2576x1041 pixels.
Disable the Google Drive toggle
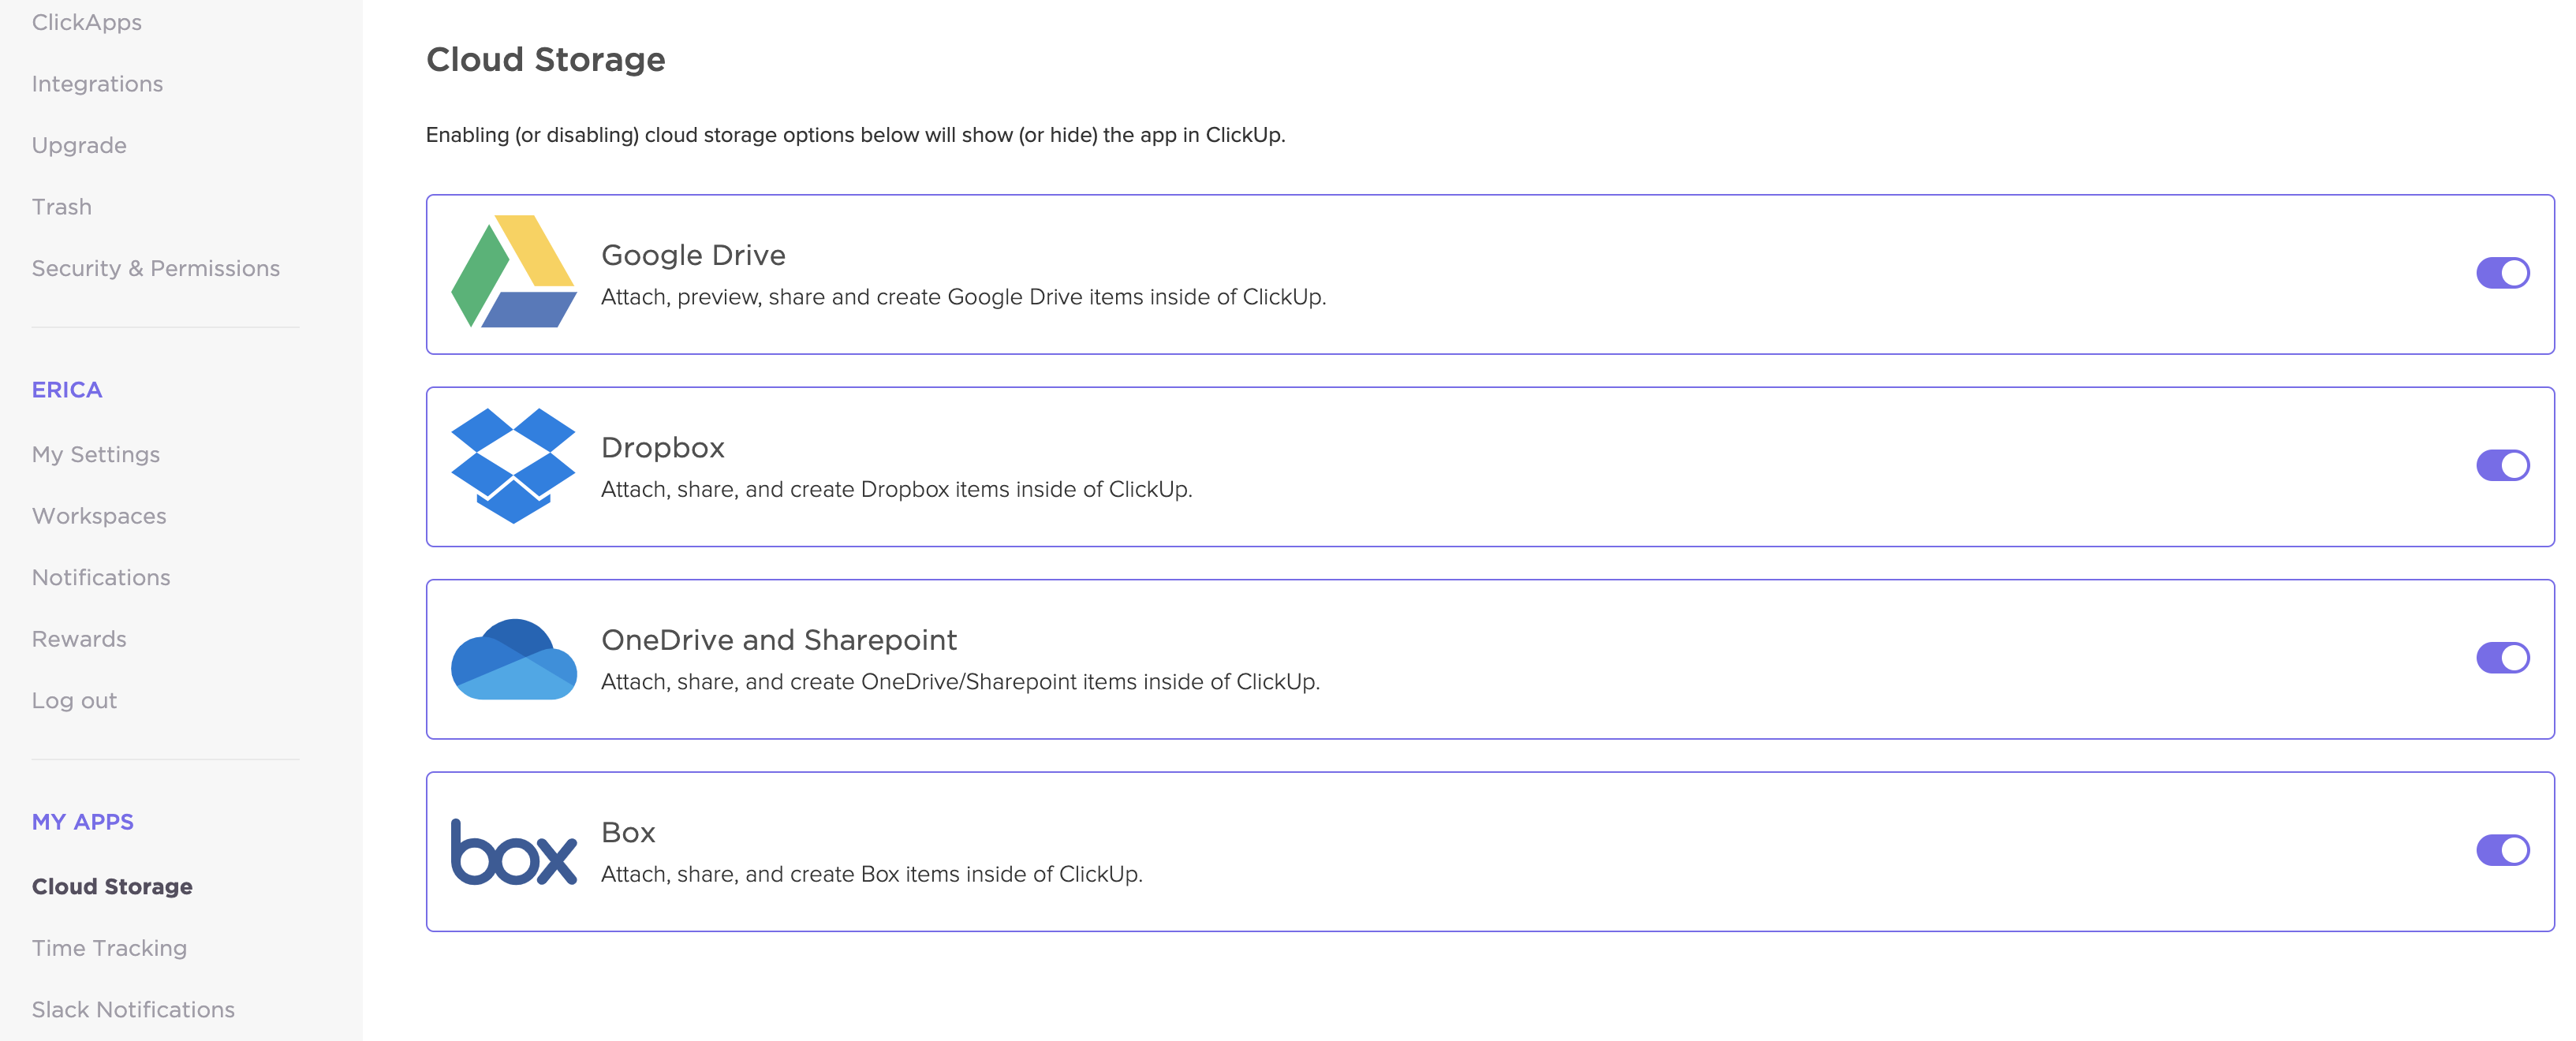(x=2502, y=273)
